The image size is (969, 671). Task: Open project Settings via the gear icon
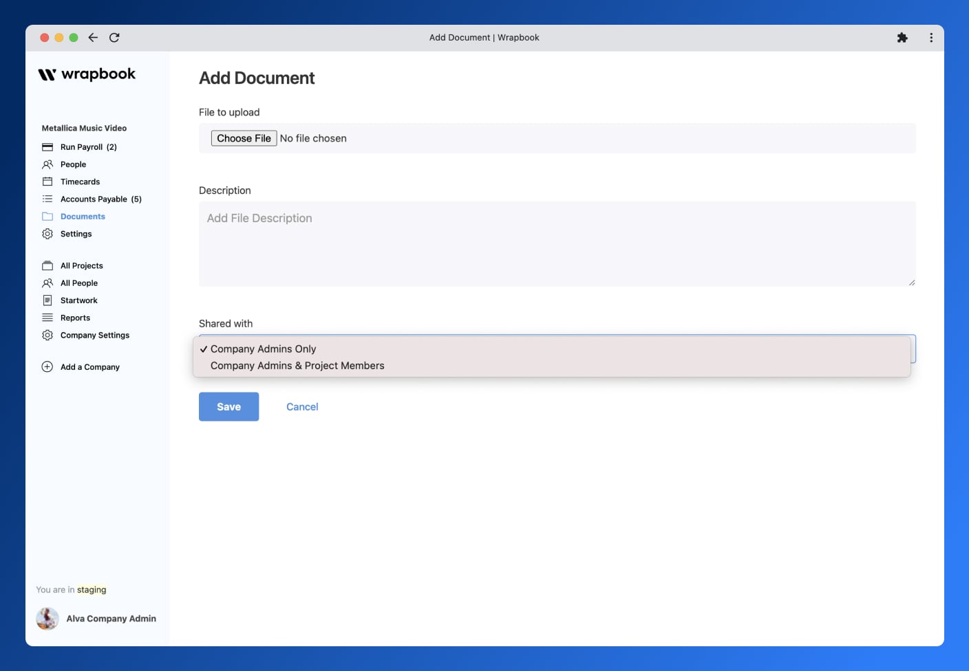[x=47, y=234]
